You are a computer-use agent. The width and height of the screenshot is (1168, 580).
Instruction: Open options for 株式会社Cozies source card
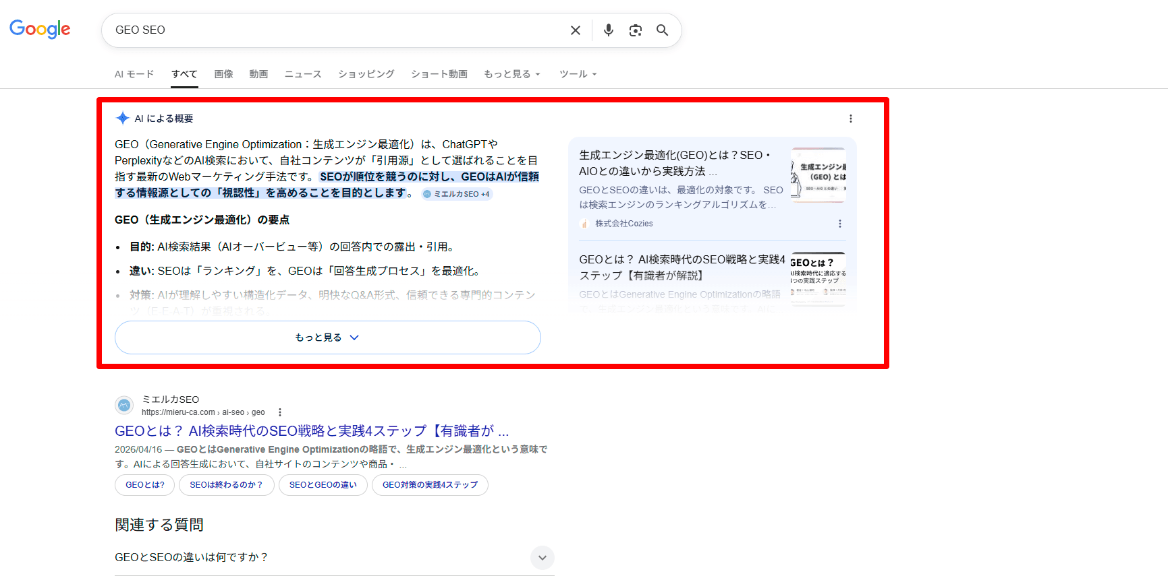point(840,224)
